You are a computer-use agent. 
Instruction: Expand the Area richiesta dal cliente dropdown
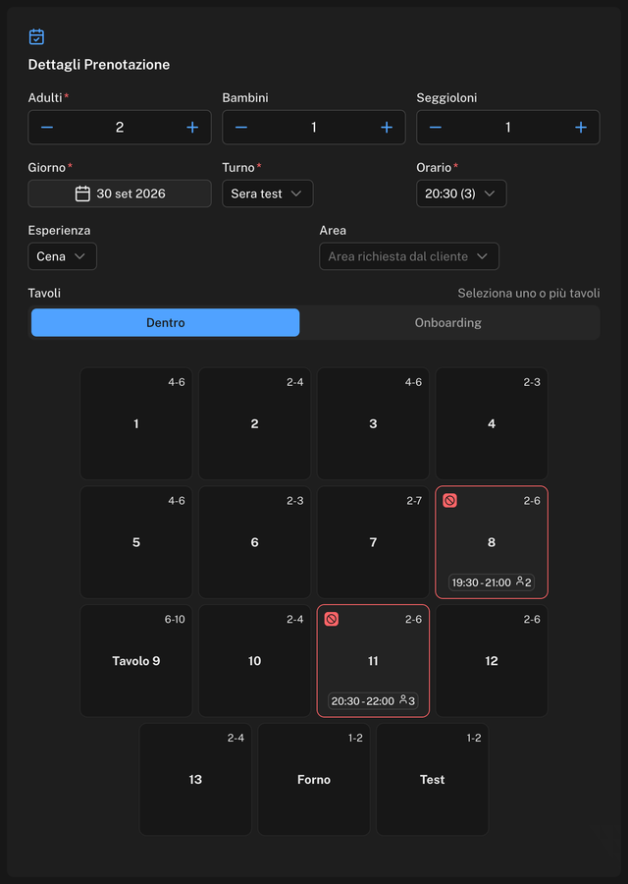point(409,256)
